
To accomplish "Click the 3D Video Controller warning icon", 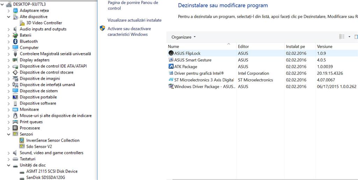I will [22, 23].
